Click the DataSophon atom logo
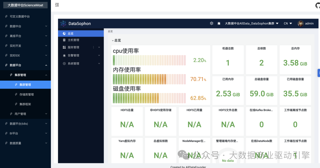The width and height of the screenshot is (320, 168). coord(63,24)
